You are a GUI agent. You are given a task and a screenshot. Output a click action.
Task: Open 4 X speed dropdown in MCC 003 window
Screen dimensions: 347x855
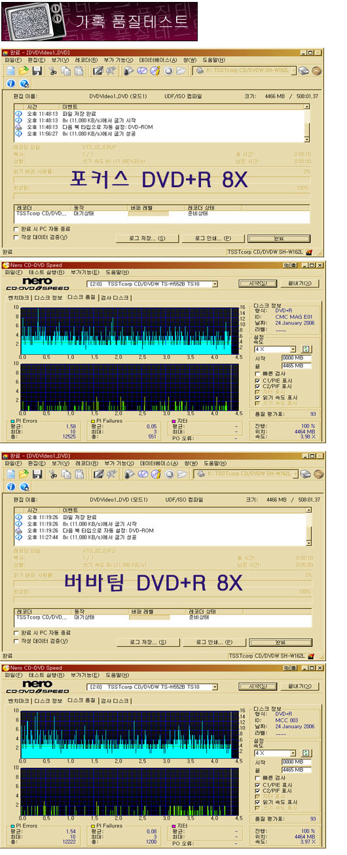[293, 753]
